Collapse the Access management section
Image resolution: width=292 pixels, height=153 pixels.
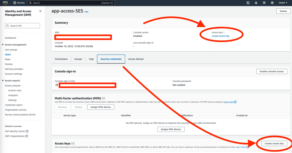[x=3, y=45]
